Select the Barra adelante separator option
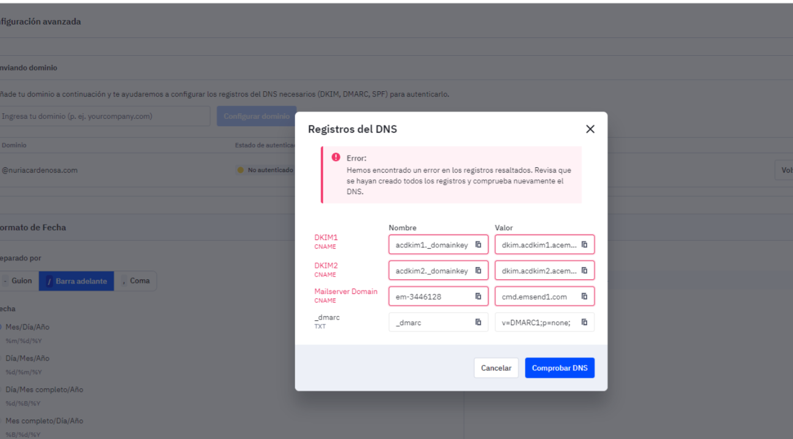This screenshot has width=793, height=439. pos(77,281)
